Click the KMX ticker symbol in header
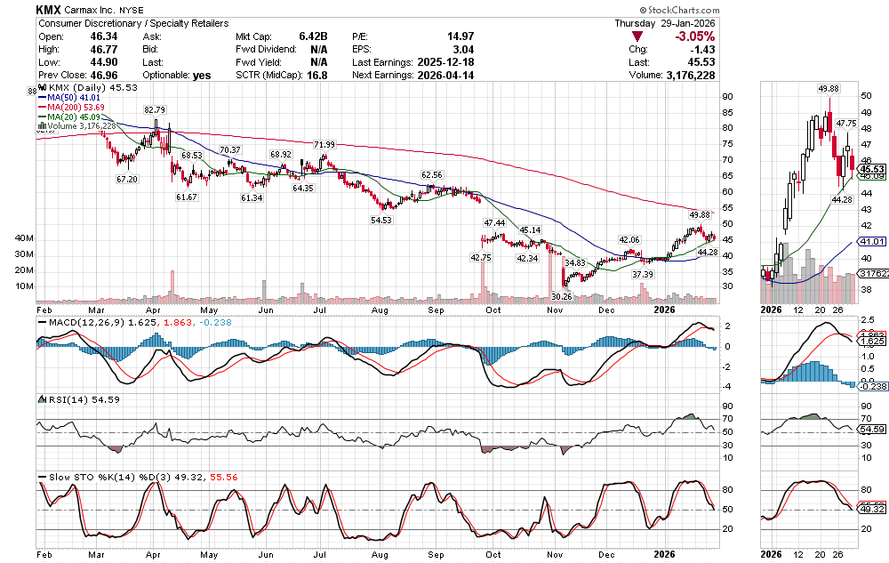The width and height of the screenshot is (889, 563). pos(48,9)
